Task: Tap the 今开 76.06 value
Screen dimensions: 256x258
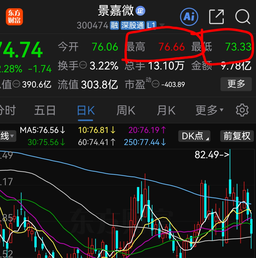Action: [105, 47]
